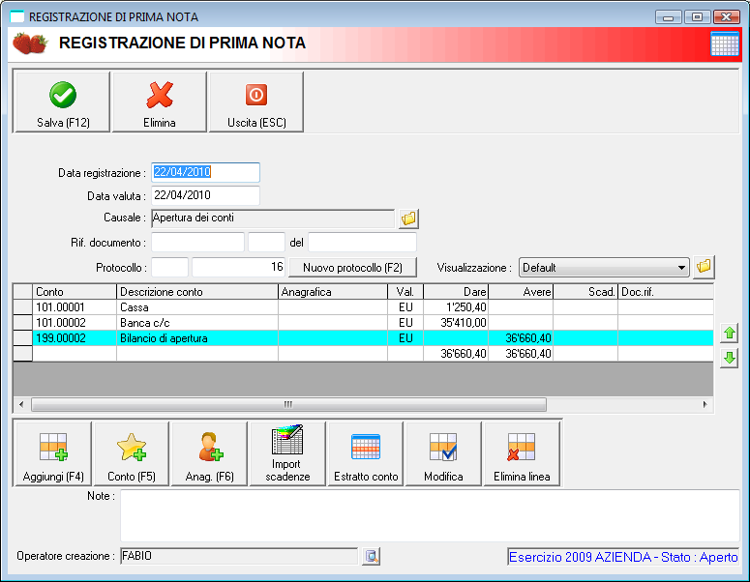The height and width of the screenshot is (582, 750).
Task: Open the Estratto conto button
Action: click(x=366, y=454)
